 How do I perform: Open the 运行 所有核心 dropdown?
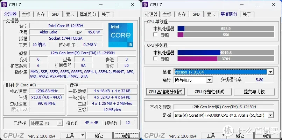coord(209,80)
